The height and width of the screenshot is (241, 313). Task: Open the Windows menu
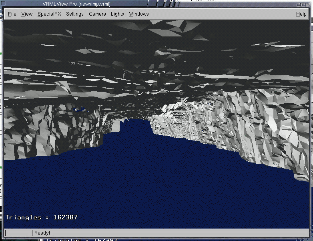[x=138, y=14]
